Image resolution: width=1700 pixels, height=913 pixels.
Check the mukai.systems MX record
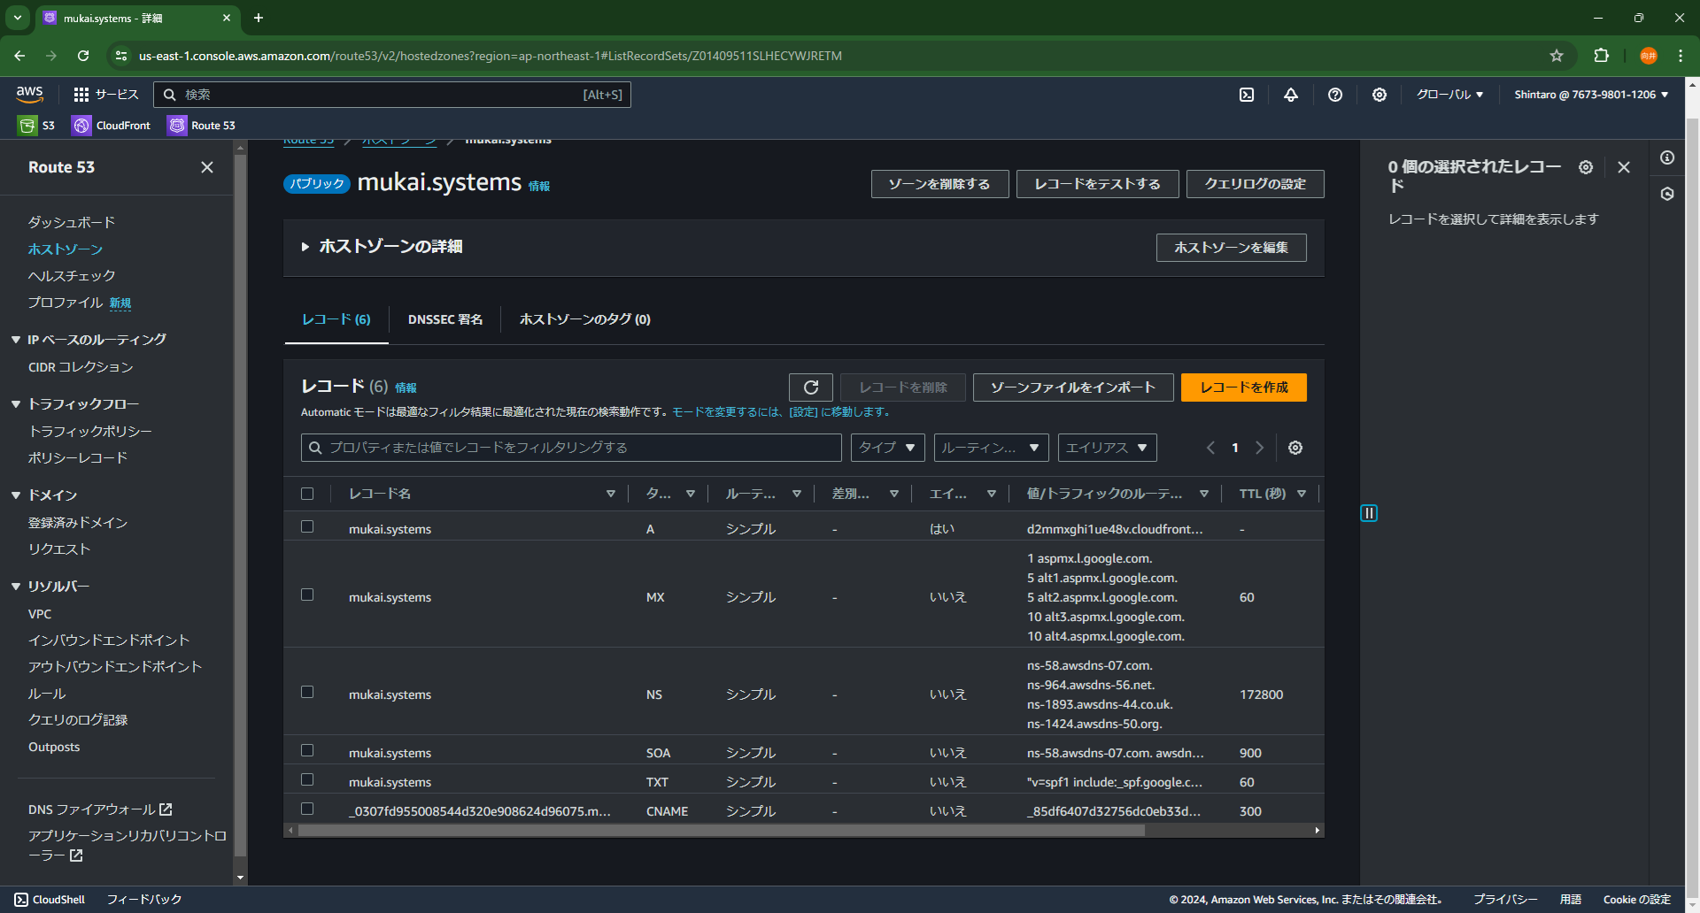[x=307, y=595]
